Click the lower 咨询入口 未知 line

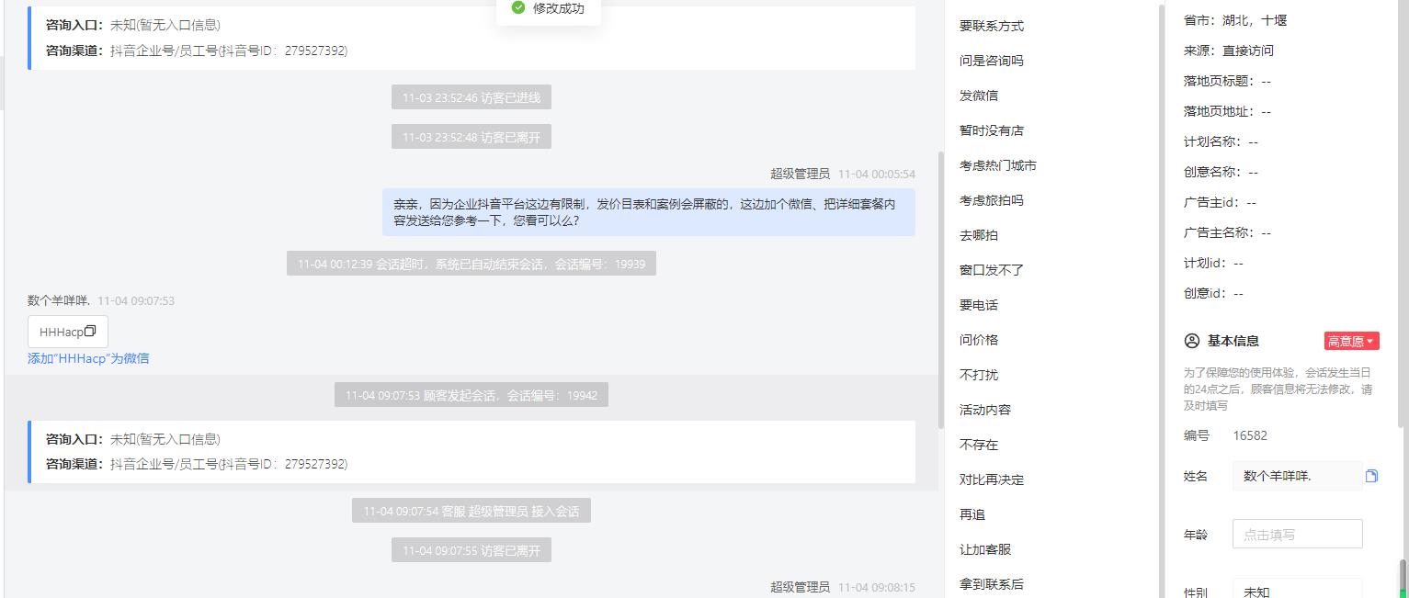pyautogui.click(x=133, y=439)
